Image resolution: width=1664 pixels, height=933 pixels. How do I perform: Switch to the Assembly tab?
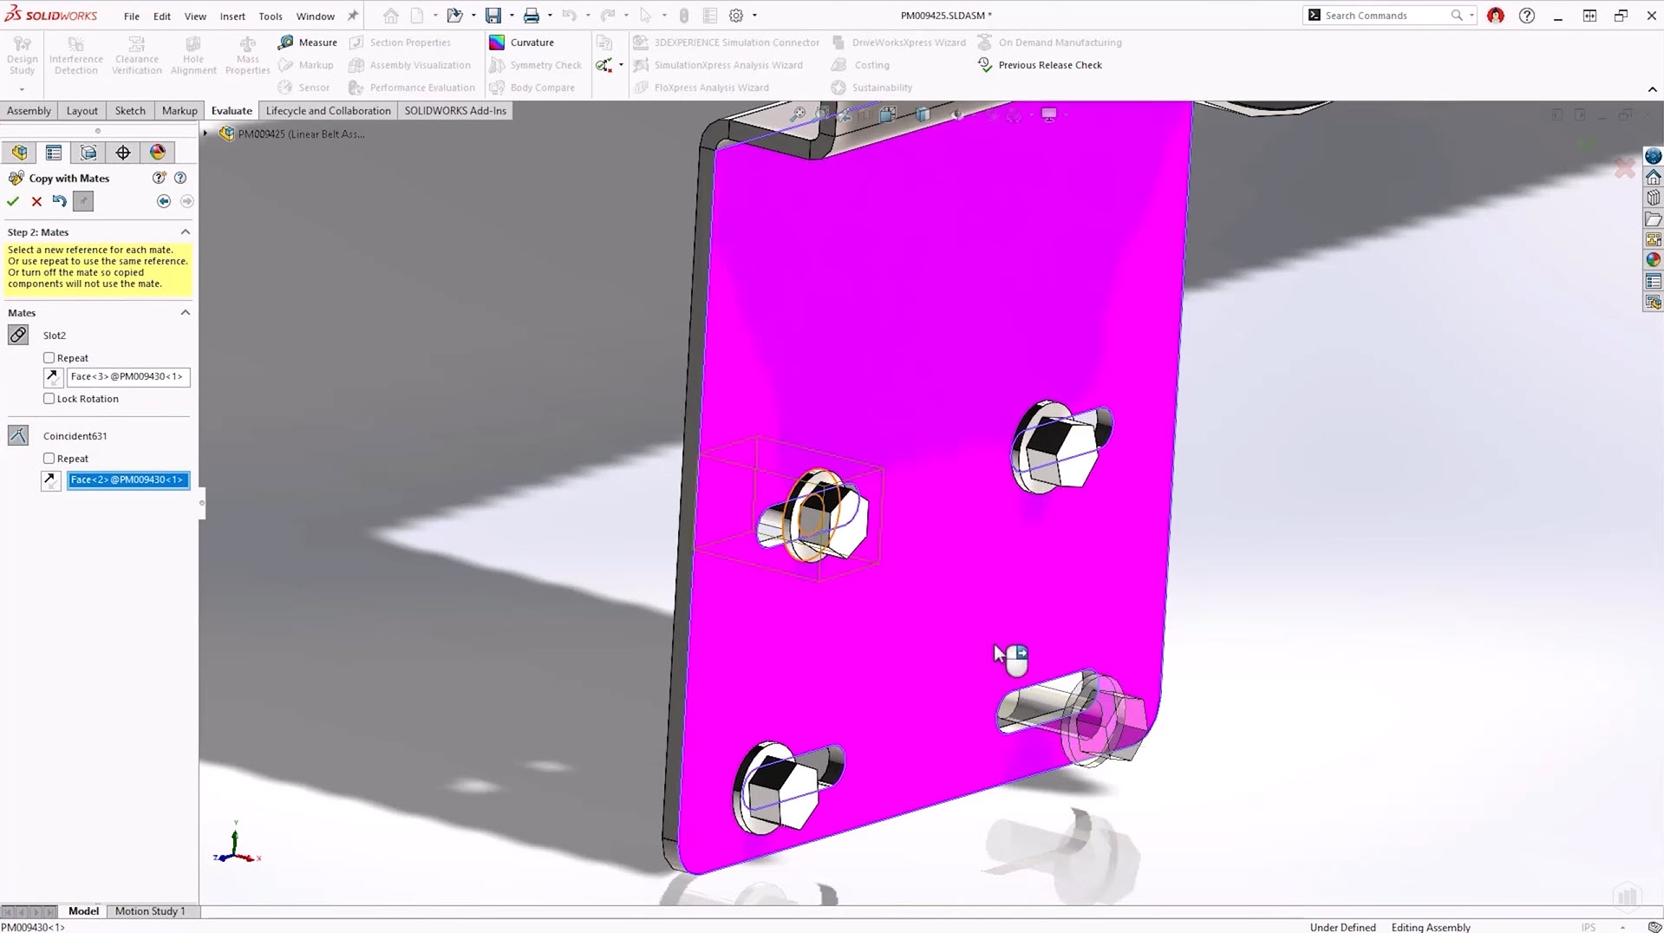pyautogui.click(x=29, y=111)
